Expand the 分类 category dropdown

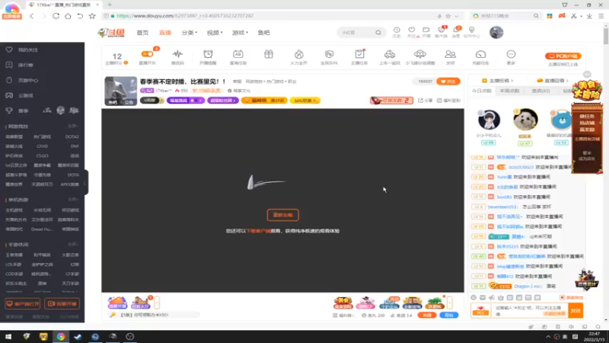[189, 33]
